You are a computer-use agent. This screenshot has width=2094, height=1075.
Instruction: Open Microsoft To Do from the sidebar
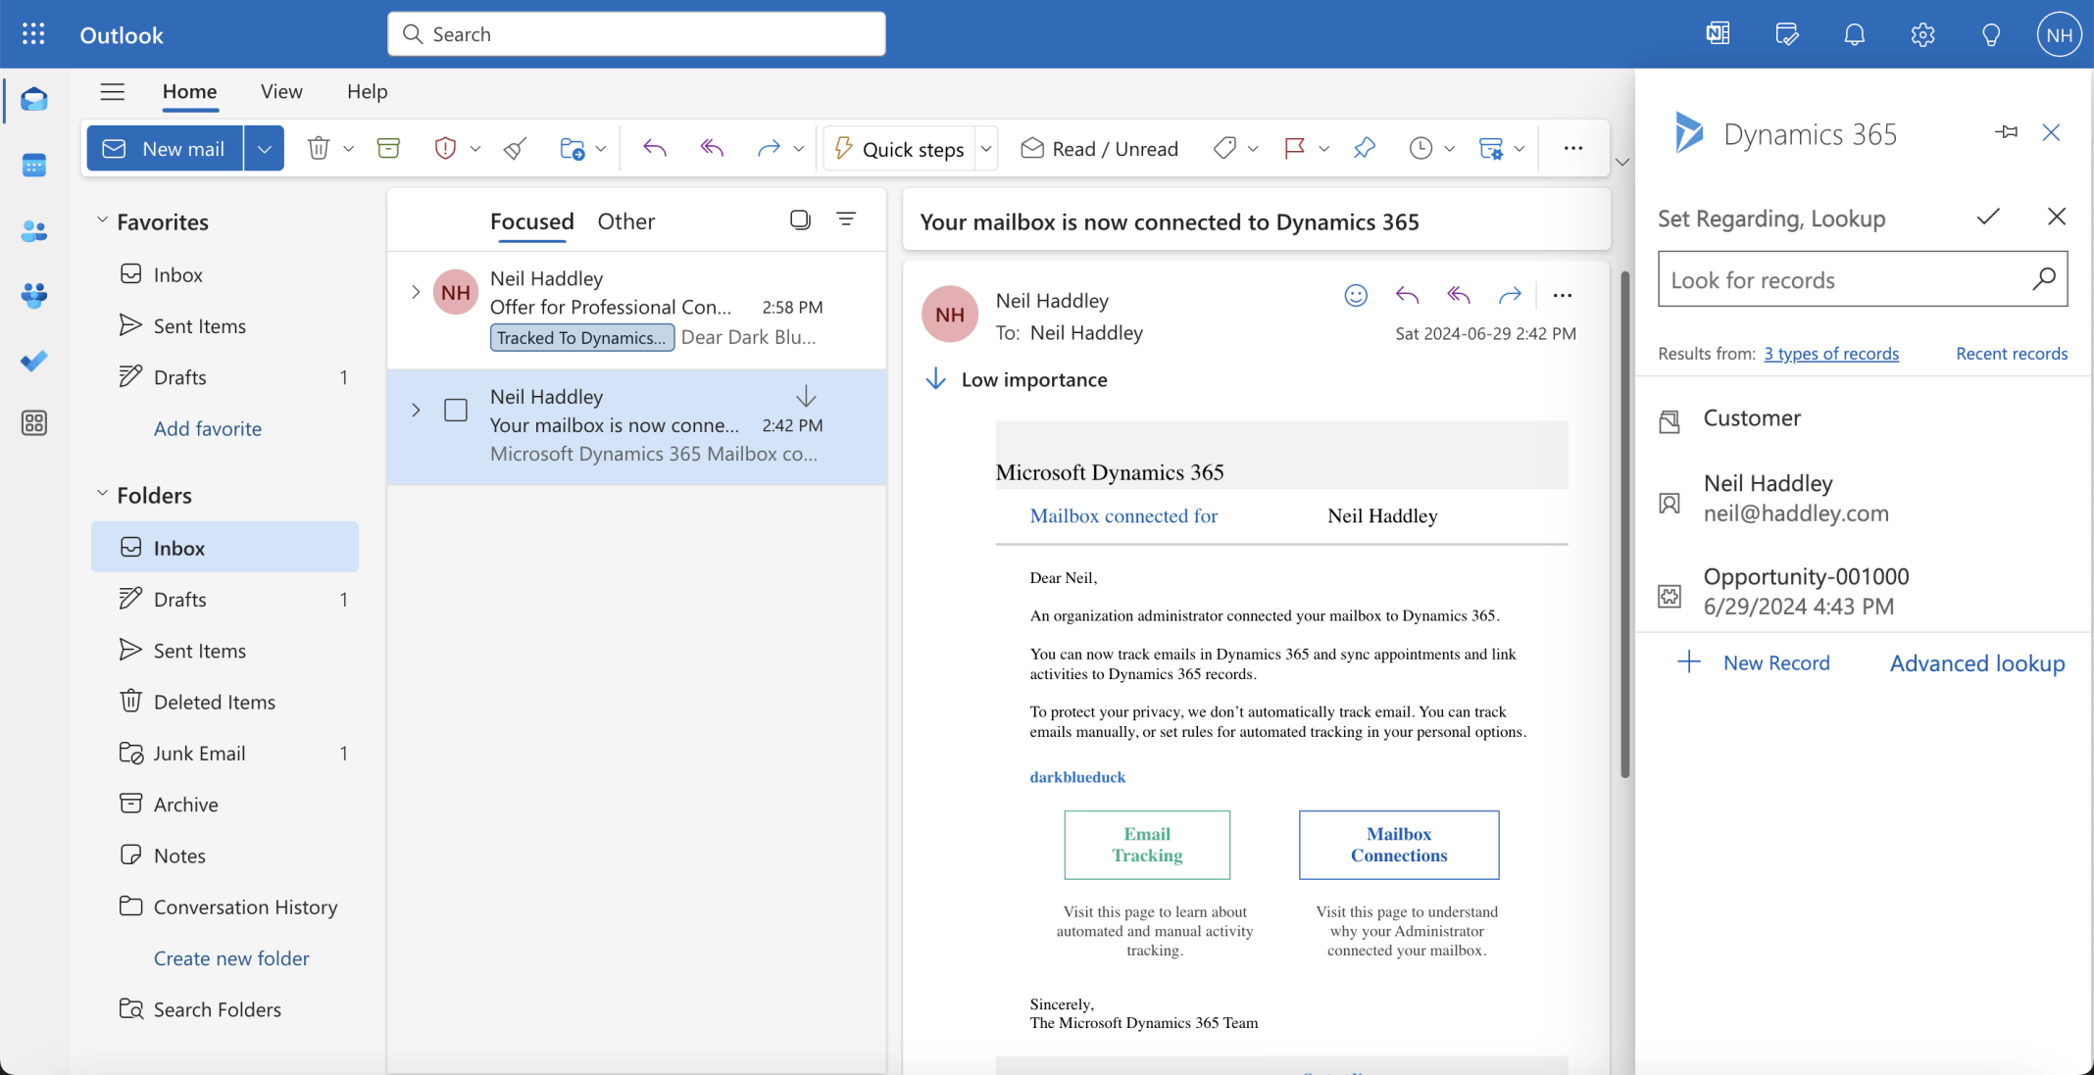tap(33, 361)
